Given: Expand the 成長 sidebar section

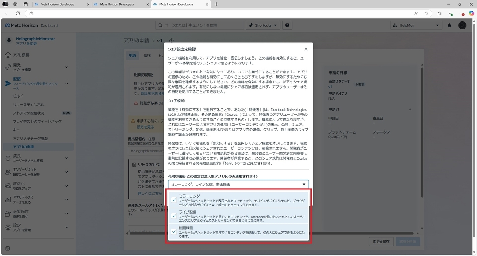Looking at the screenshot, I should coord(66,158).
